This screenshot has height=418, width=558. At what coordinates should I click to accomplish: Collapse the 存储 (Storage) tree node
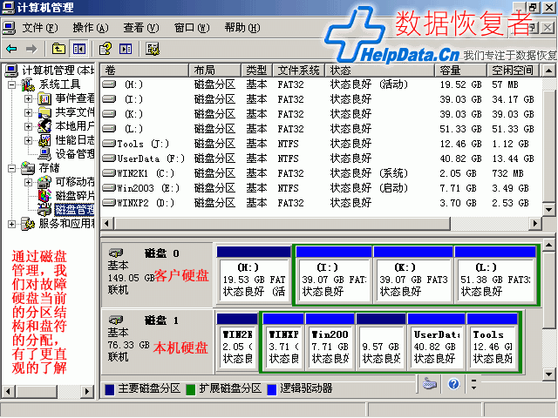click(x=12, y=168)
